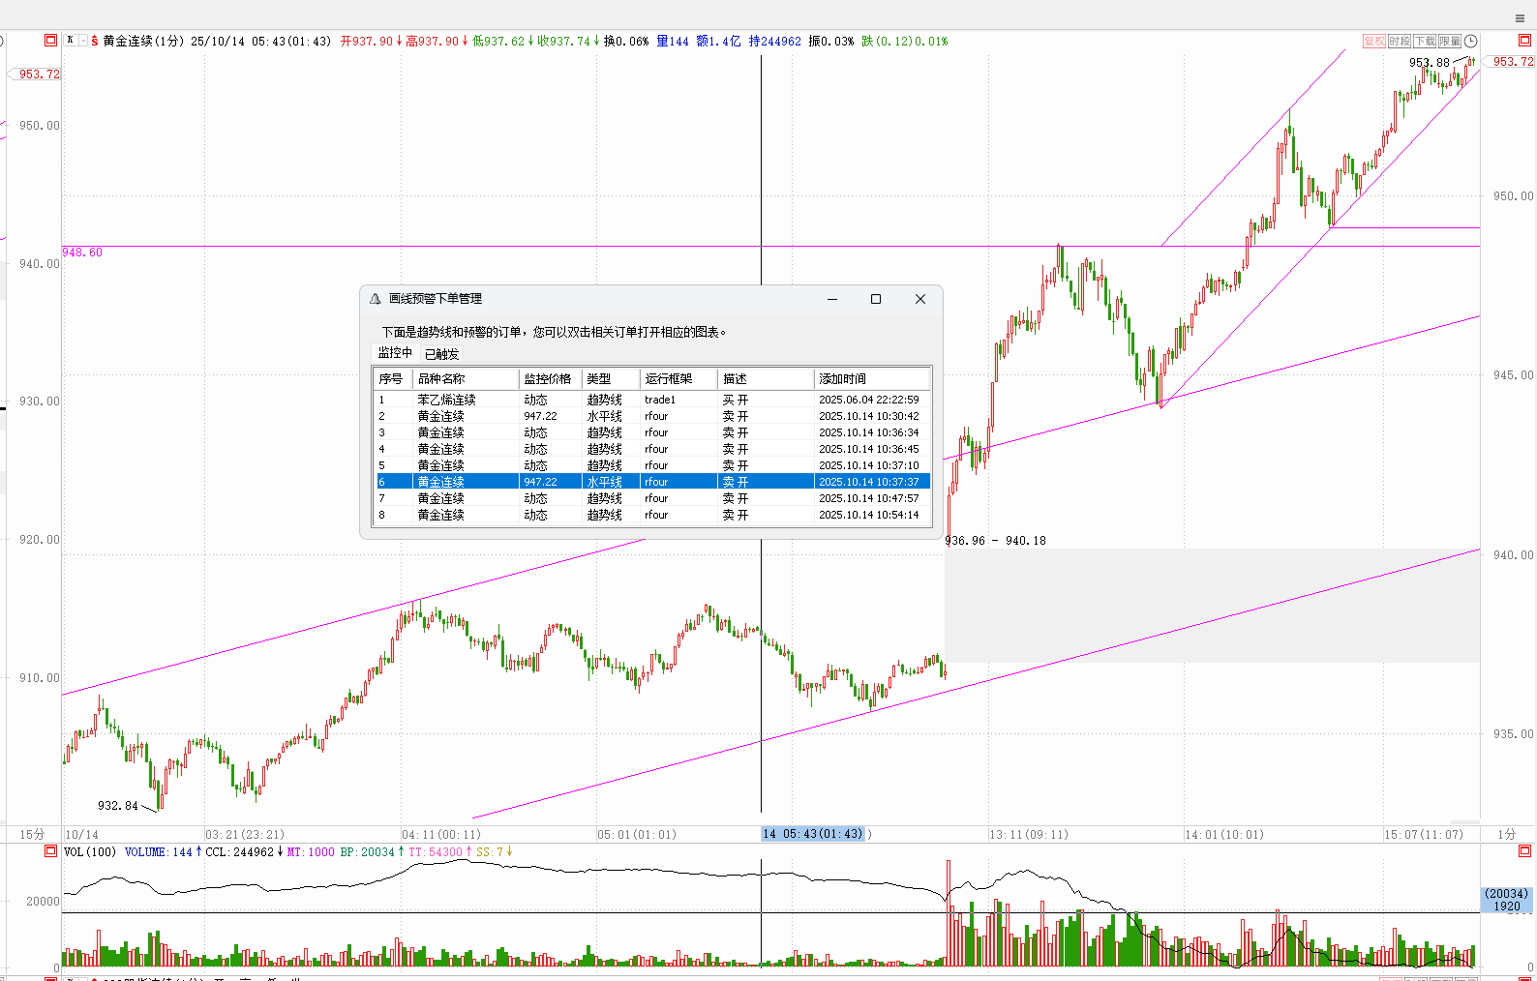This screenshot has width=1537, height=981.
Task: Sort list by 添加时间 column header
Action: (x=842, y=378)
